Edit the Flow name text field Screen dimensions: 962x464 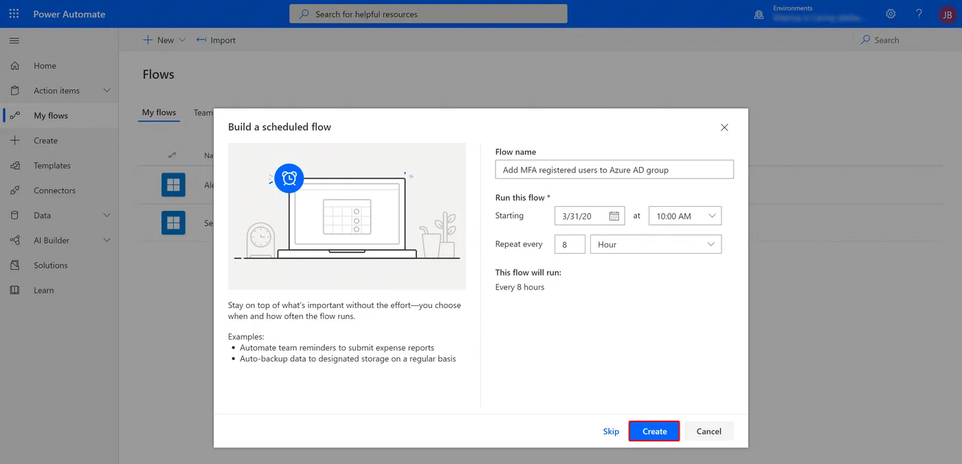coord(614,170)
